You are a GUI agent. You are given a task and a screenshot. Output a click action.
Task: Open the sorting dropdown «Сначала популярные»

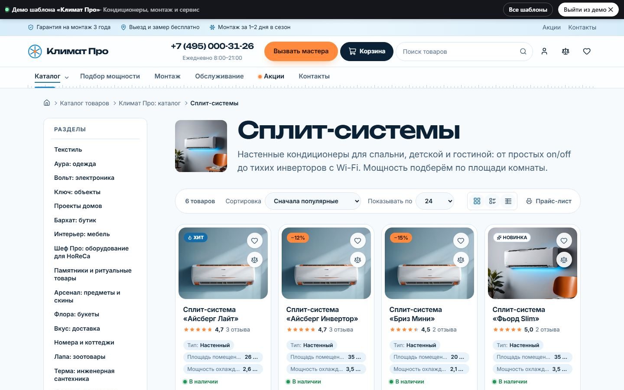point(313,201)
